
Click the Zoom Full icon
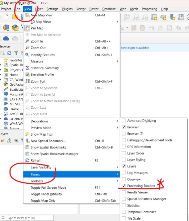pos(27,81)
